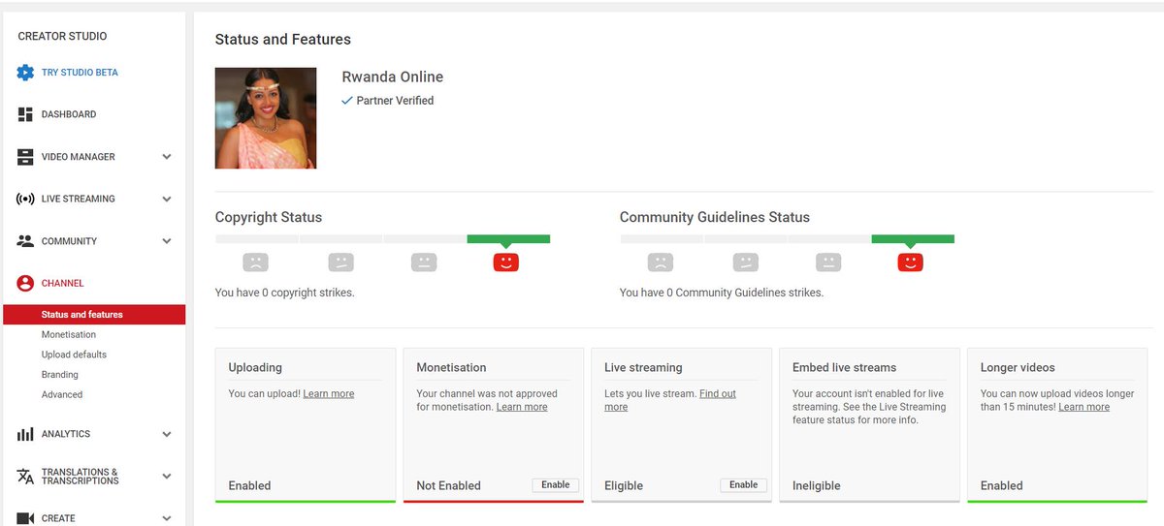
Task: Click the Community people icon
Action: [25, 241]
